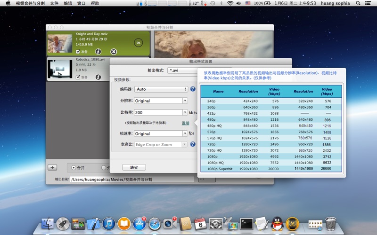This screenshot has width=377, height=235.
Task: Open the 文件 menu
Action: click(x=54, y=3)
